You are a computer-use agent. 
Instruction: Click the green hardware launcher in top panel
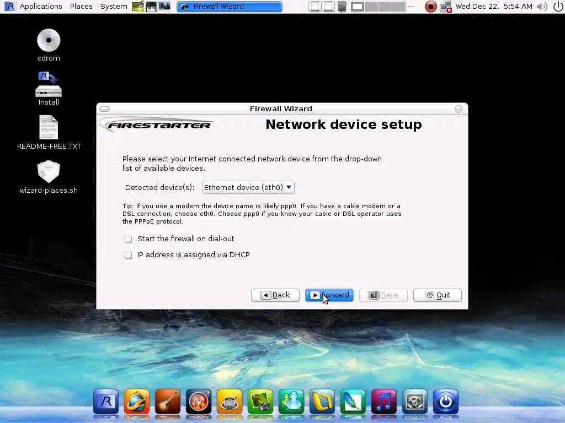click(x=137, y=7)
